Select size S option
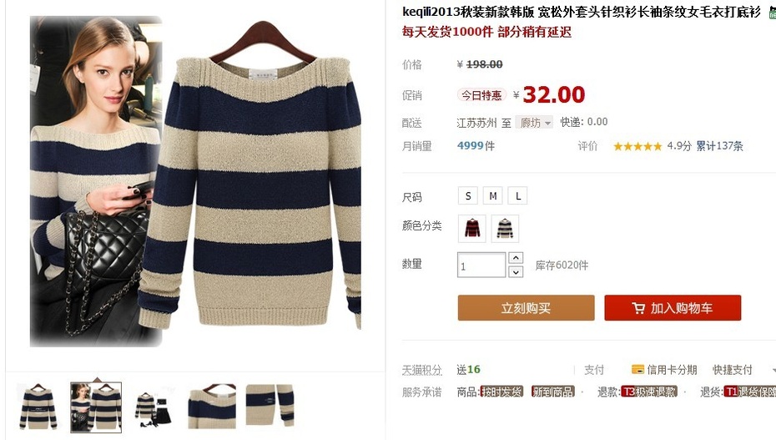The image size is (776, 440). tap(467, 196)
